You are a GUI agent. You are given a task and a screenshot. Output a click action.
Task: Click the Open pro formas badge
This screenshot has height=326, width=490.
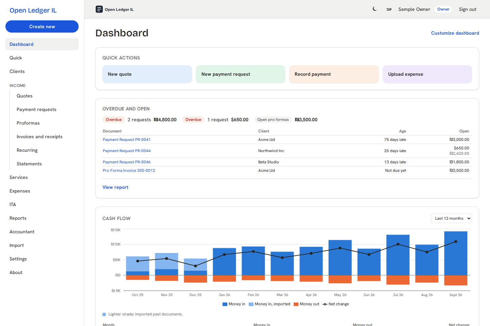(x=273, y=120)
